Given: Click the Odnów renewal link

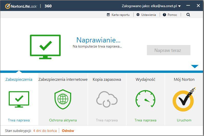Looking at the screenshot, I should tap(68, 131).
